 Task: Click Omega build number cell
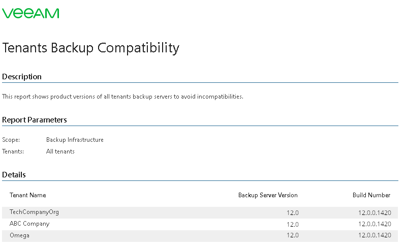(374, 235)
